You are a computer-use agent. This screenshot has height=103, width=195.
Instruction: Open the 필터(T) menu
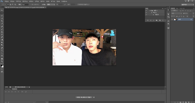pos(43,1)
